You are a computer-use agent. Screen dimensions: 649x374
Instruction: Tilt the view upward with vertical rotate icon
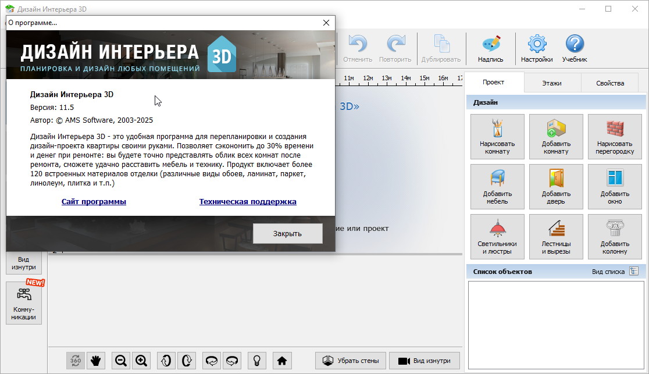166,361
